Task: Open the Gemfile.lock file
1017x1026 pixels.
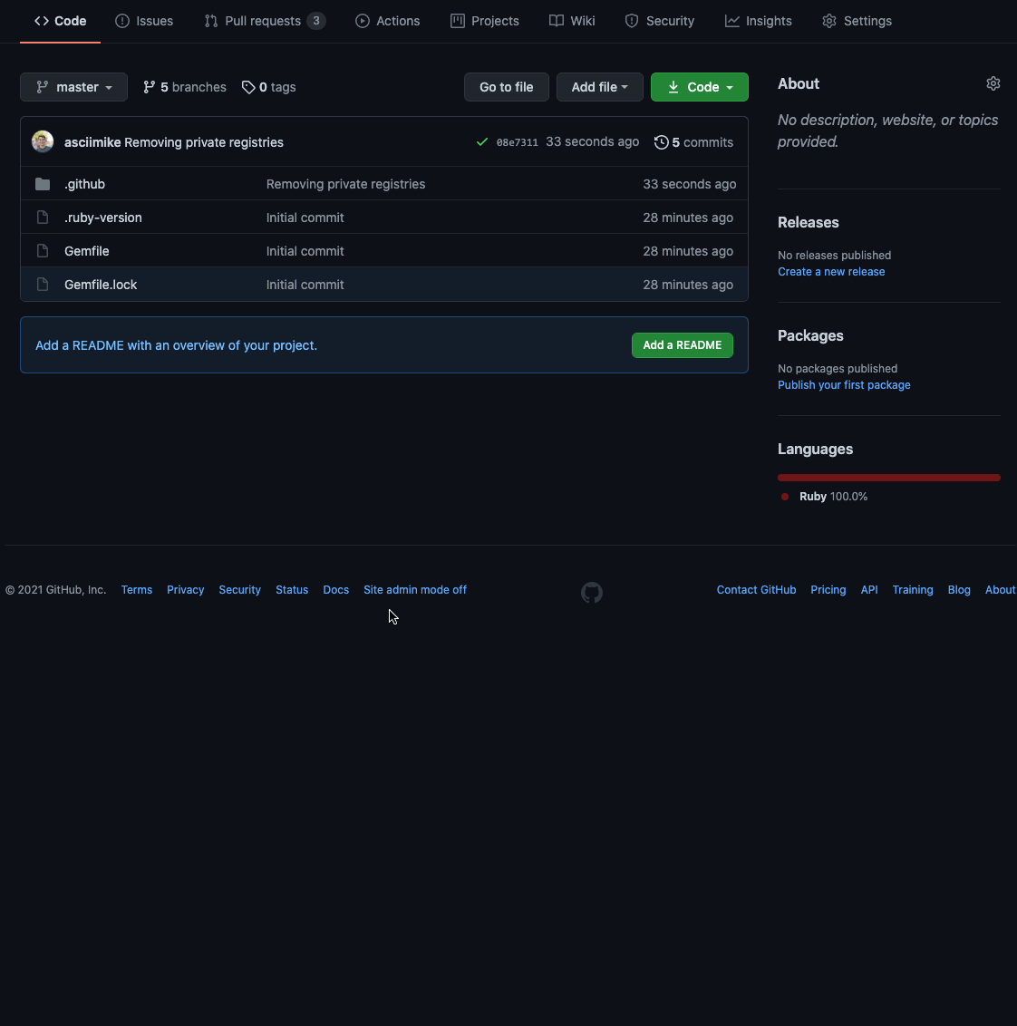Action: tap(101, 285)
